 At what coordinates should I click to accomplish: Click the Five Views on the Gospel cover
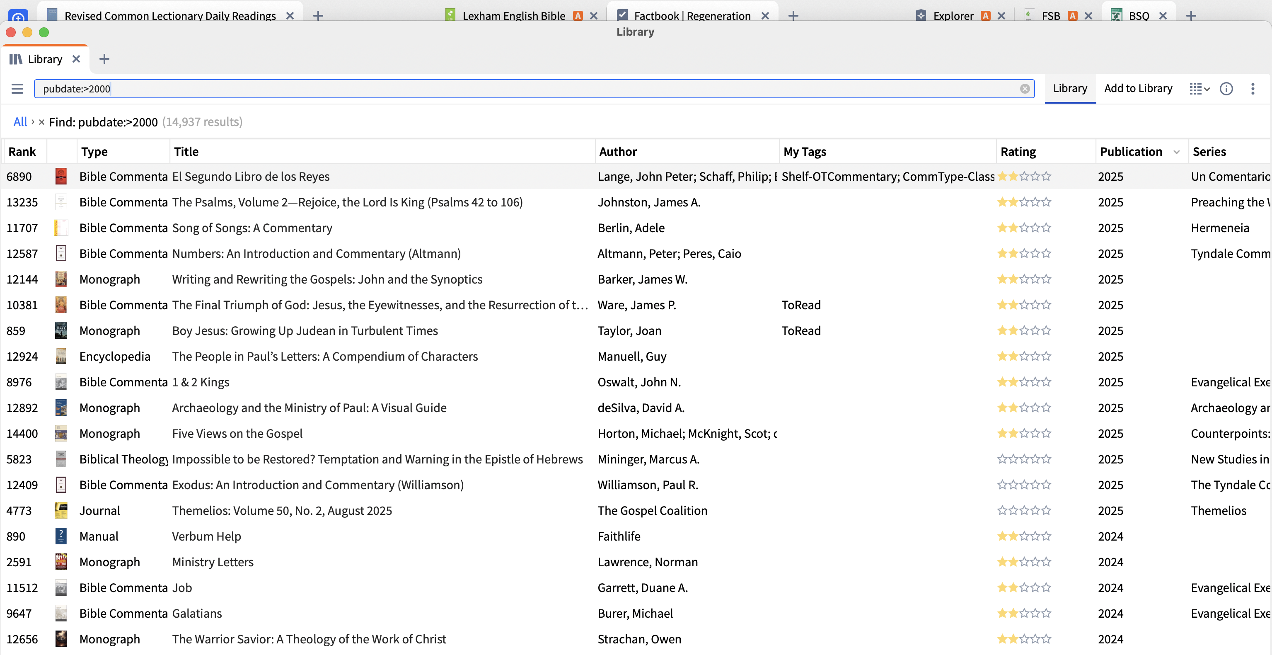(x=61, y=433)
